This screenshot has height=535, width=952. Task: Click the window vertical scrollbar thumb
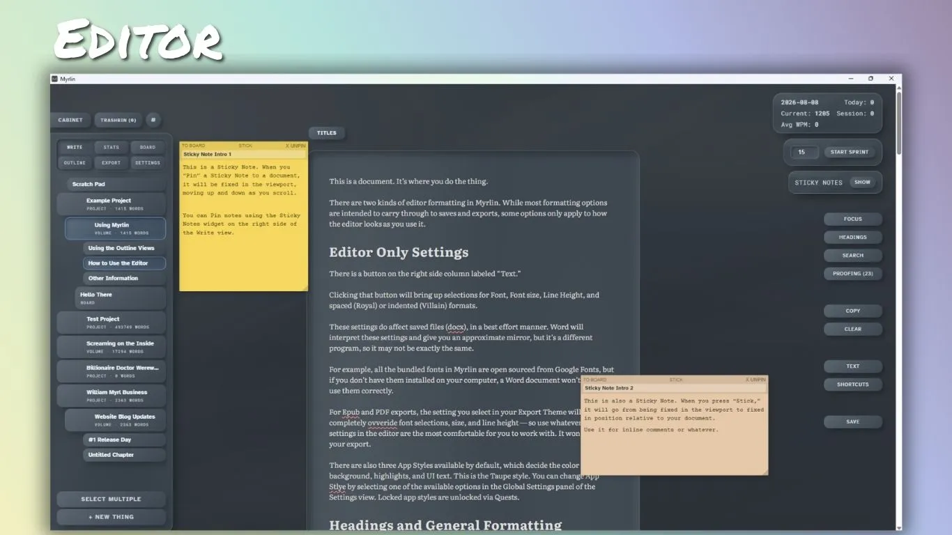click(898, 122)
